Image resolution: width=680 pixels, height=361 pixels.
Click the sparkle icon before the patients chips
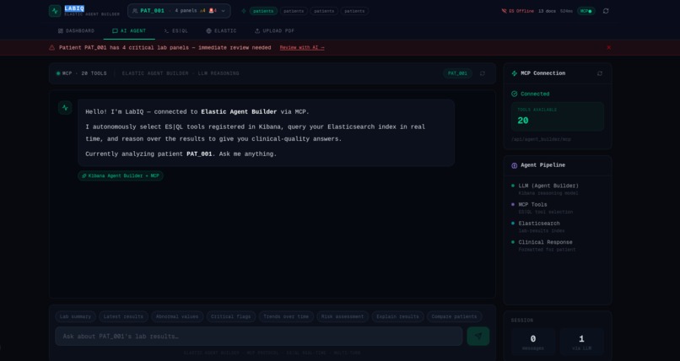(x=244, y=11)
